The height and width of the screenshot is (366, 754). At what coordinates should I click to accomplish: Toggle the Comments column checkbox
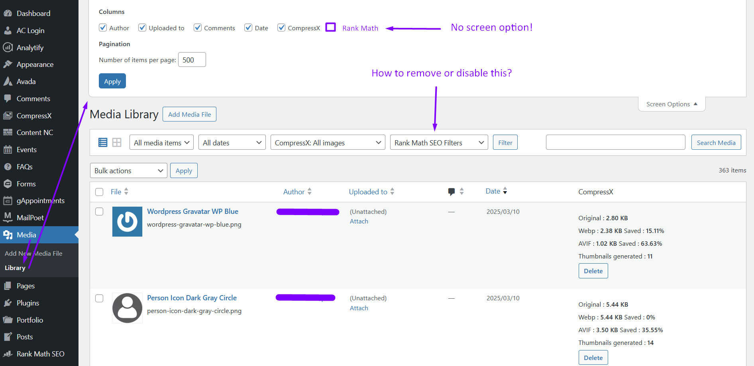tap(198, 27)
